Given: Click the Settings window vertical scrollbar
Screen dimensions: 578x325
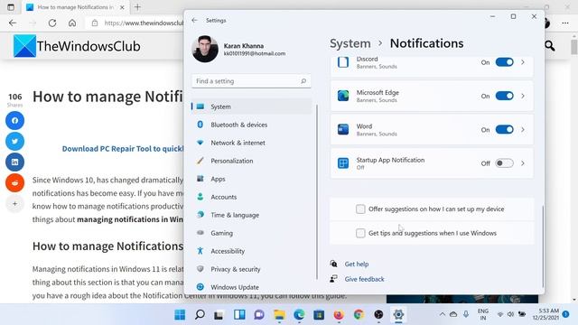Looking at the screenshot, I should [x=543, y=246].
